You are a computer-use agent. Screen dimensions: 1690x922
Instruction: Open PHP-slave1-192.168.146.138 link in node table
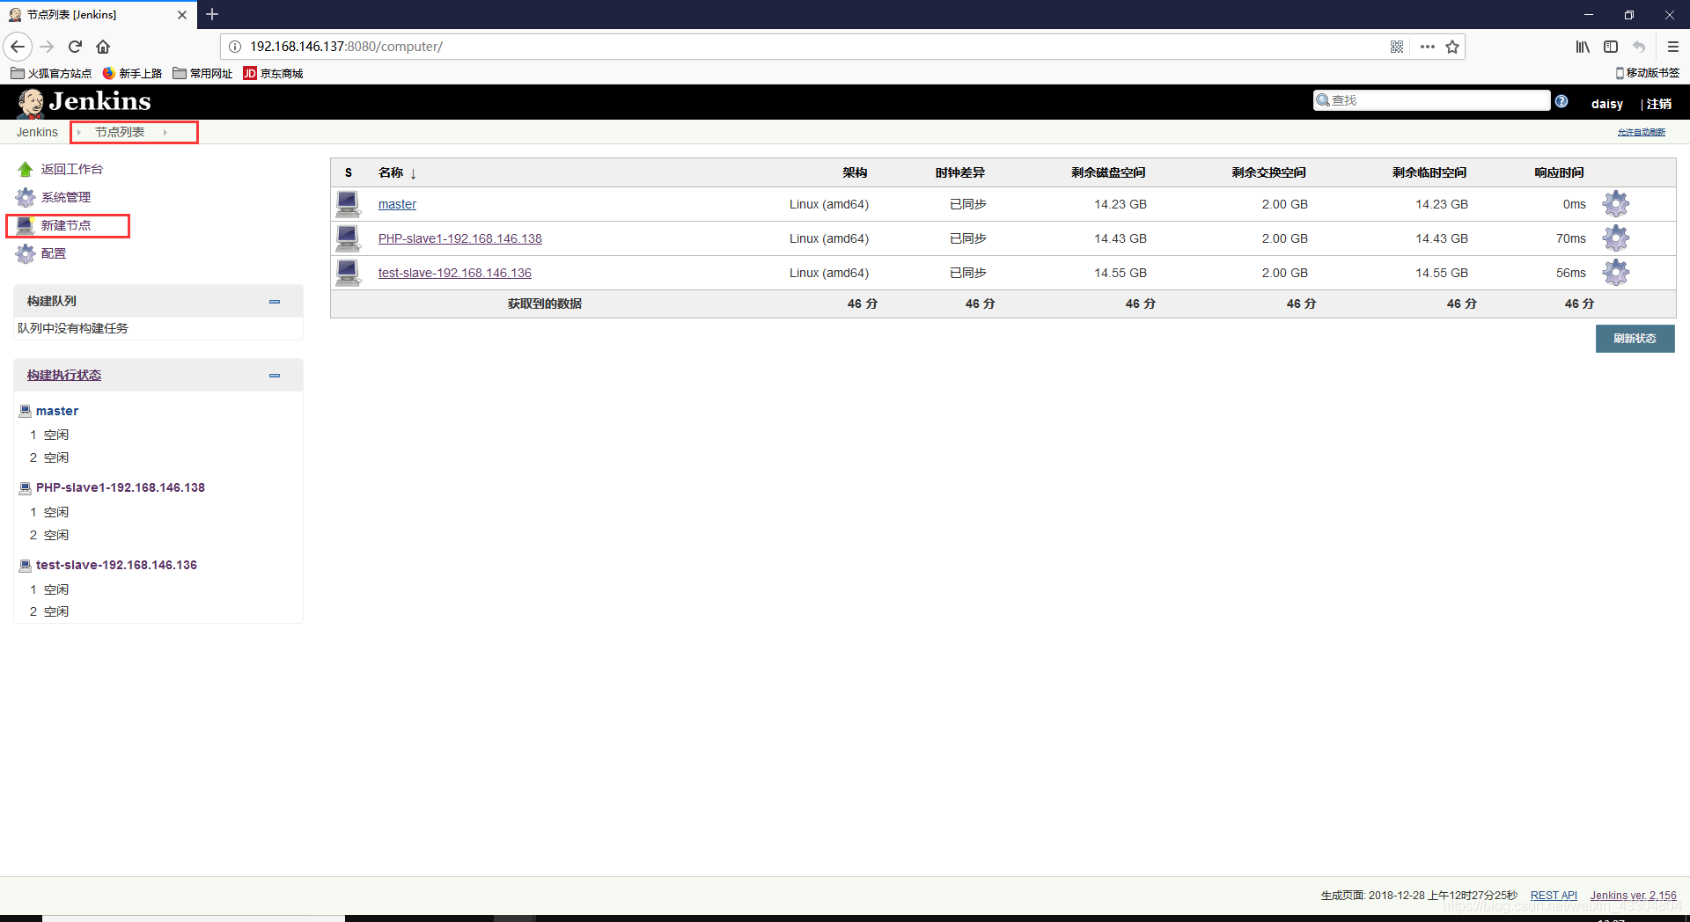pos(460,238)
